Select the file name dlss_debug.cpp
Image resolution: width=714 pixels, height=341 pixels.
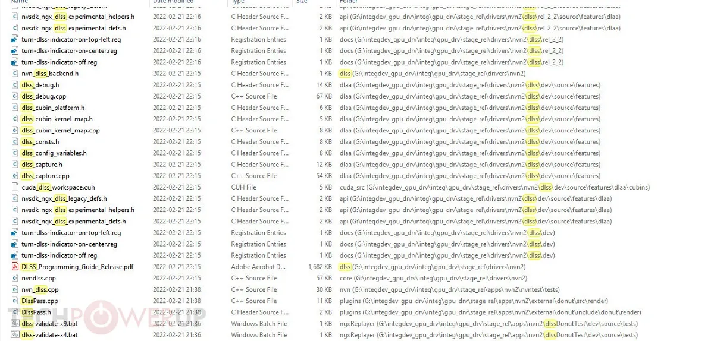[43, 96]
